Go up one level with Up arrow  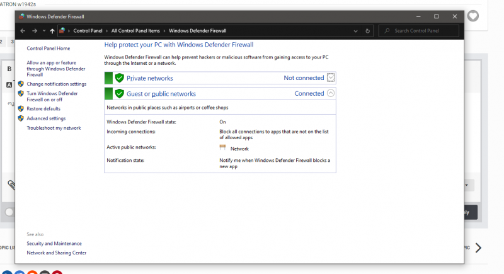52,30
